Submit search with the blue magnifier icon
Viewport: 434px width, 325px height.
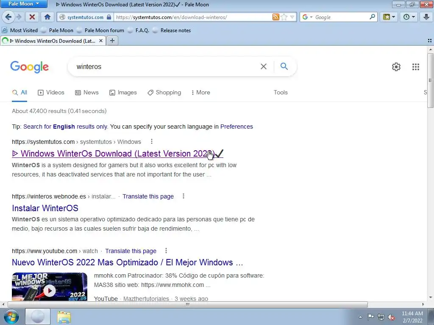tap(284, 66)
